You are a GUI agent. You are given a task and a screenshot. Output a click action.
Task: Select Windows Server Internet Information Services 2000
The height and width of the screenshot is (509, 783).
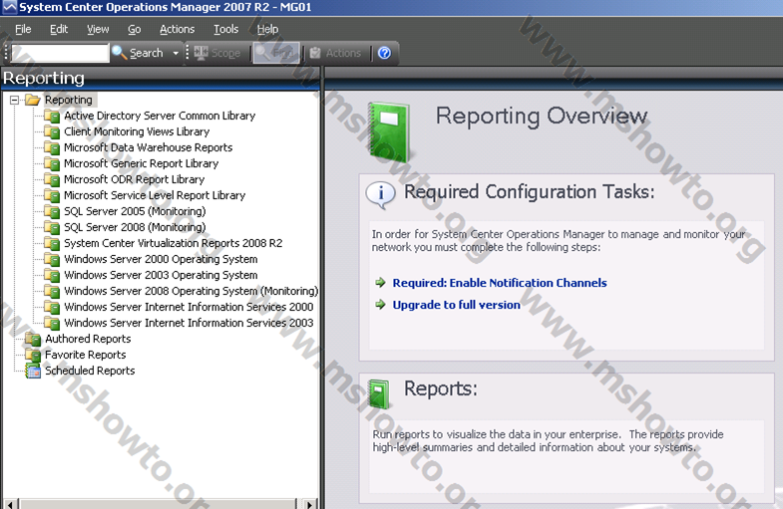(189, 307)
